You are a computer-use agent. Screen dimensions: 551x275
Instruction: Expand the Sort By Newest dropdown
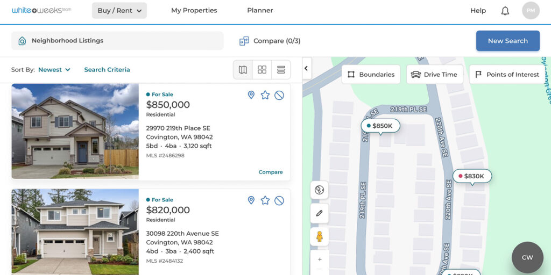(x=54, y=70)
